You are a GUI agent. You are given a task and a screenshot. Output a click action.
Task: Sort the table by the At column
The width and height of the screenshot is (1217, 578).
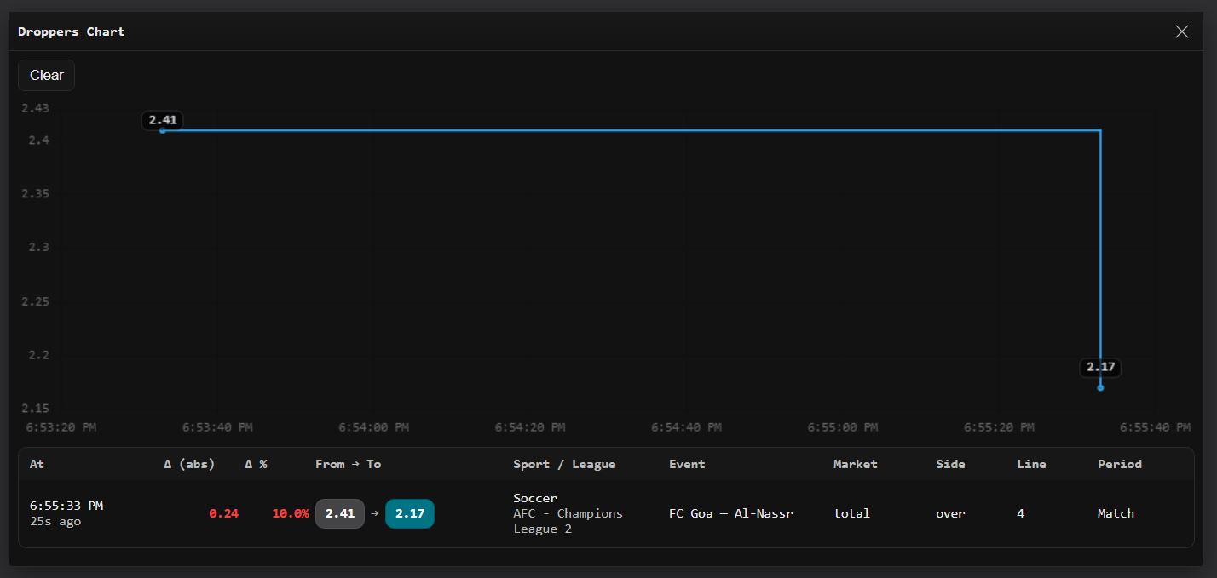pyautogui.click(x=37, y=464)
